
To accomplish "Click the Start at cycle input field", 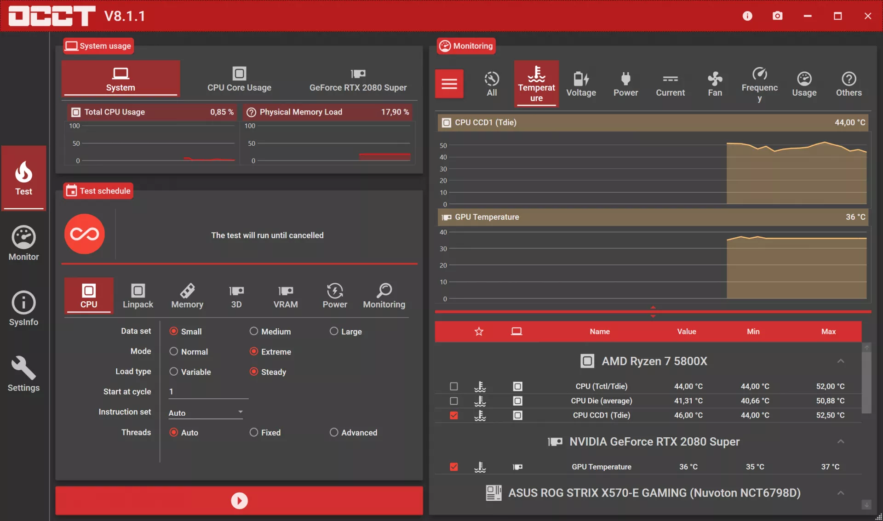I will [208, 392].
